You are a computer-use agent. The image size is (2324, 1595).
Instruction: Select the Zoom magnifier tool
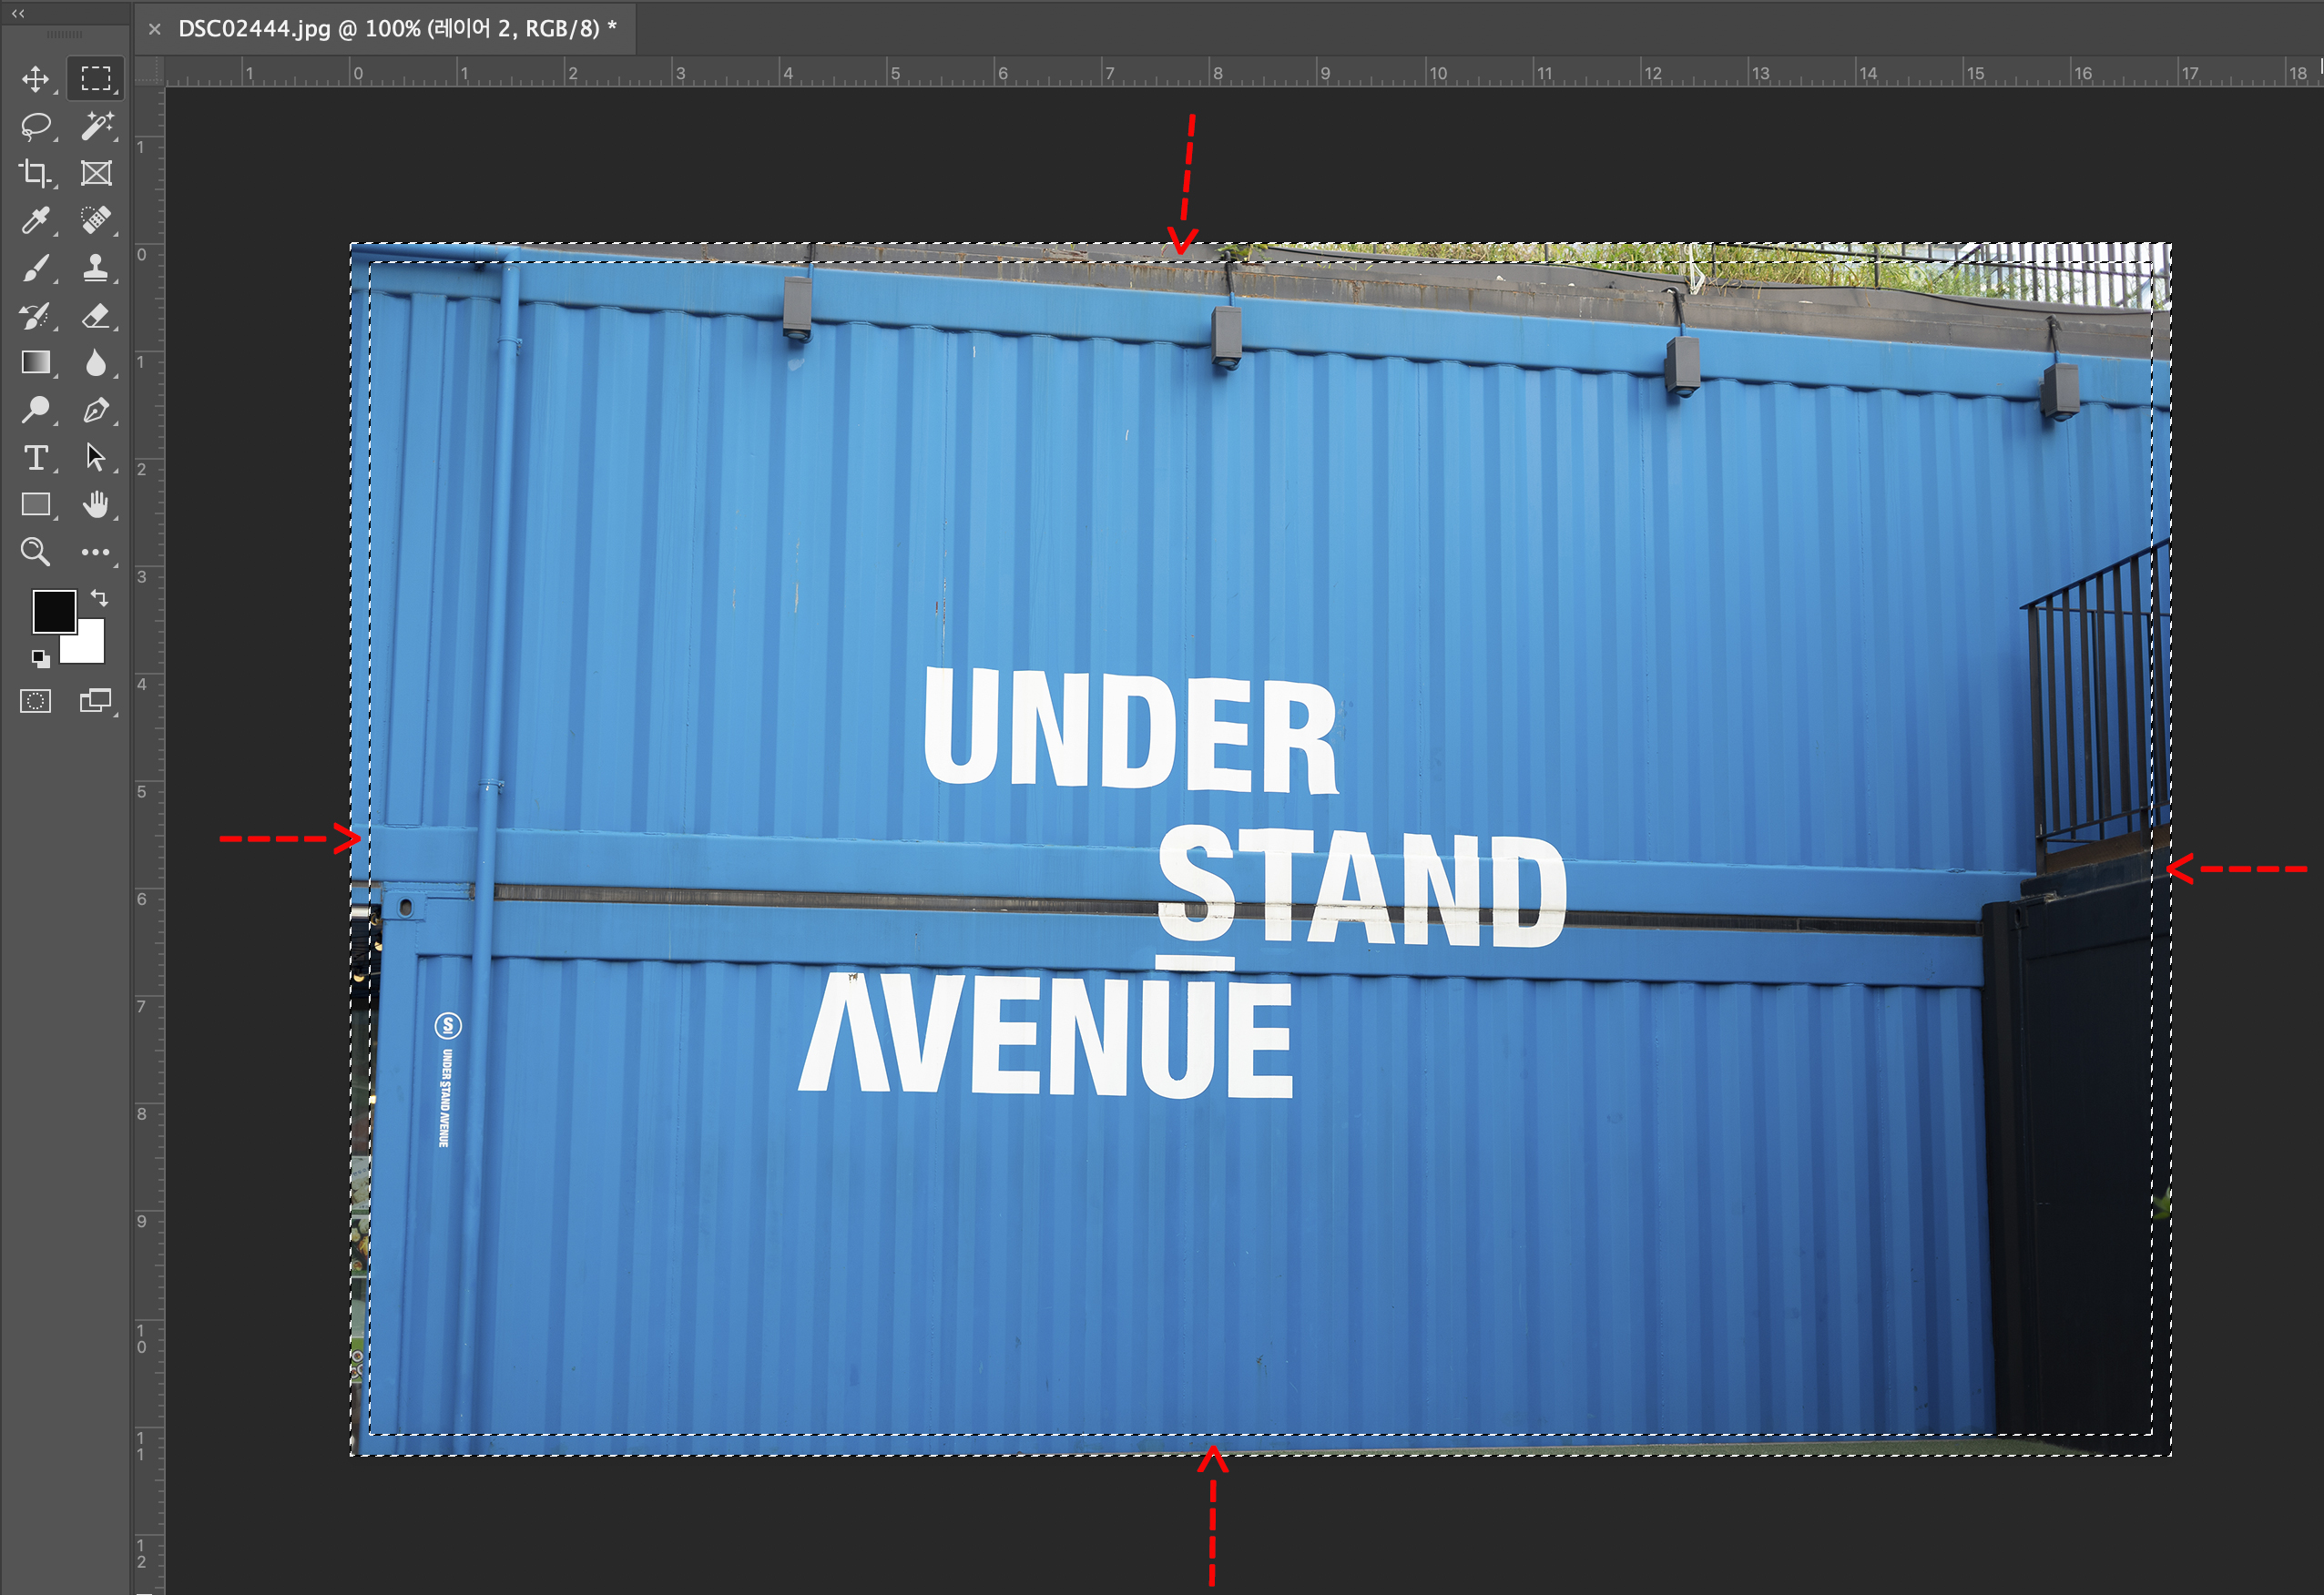(x=36, y=551)
